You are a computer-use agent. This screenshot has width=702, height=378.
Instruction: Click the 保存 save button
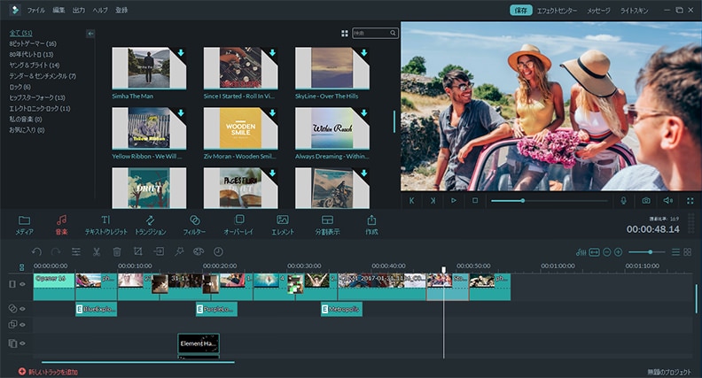520,11
